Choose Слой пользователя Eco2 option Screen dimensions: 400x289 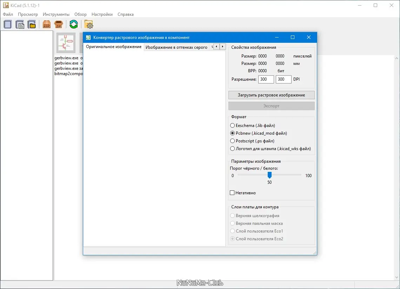coord(256,239)
